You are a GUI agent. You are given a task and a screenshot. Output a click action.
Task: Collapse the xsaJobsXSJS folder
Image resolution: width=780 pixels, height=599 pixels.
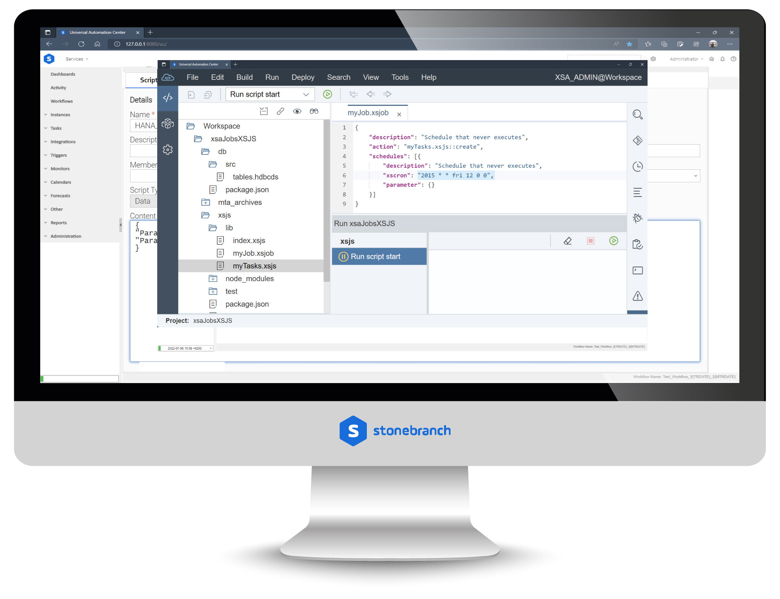pyautogui.click(x=198, y=139)
